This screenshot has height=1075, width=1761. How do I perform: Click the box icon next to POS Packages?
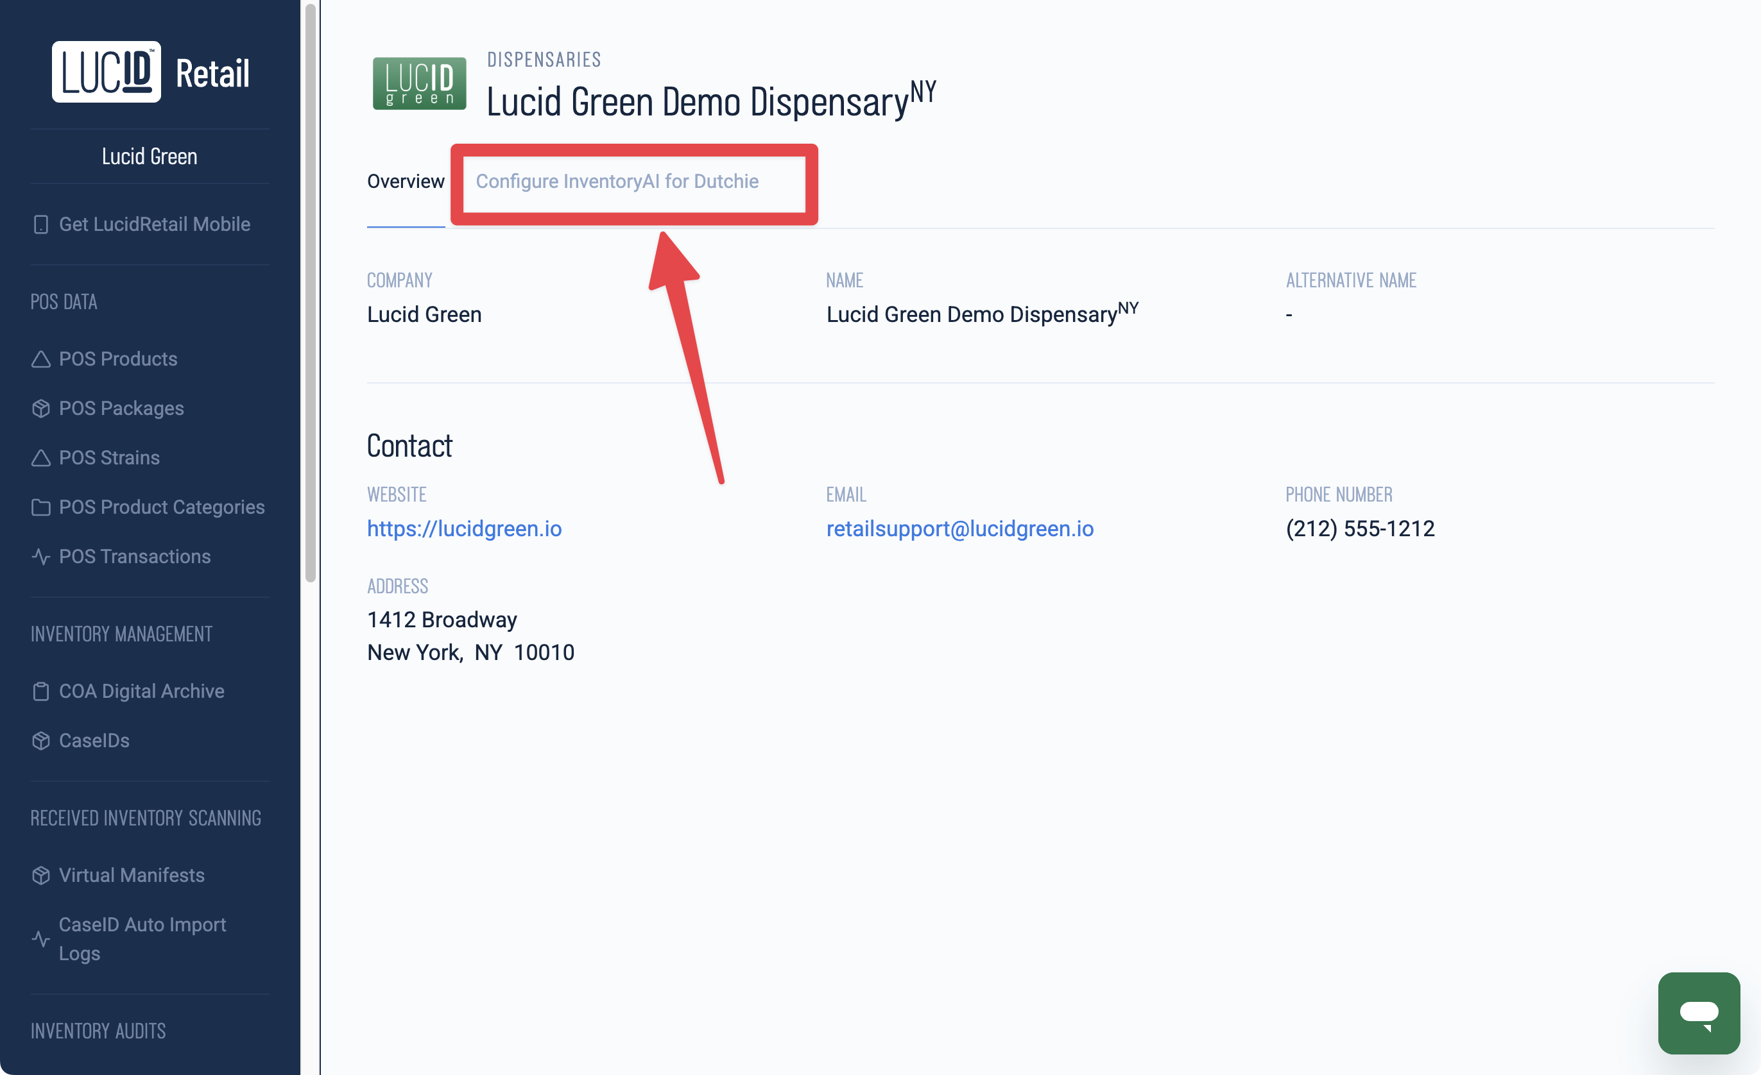pyautogui.click(x=40, y=409)
